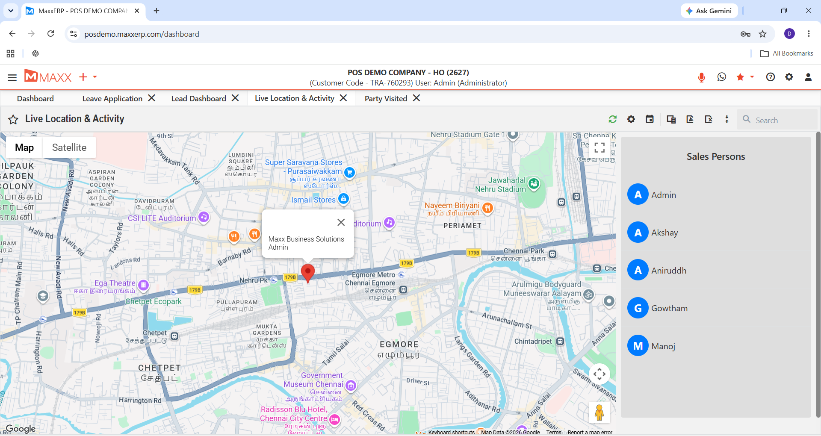Open the Google logo link
821x436 pixels.
pyautogui.click(x=21, y=429)
